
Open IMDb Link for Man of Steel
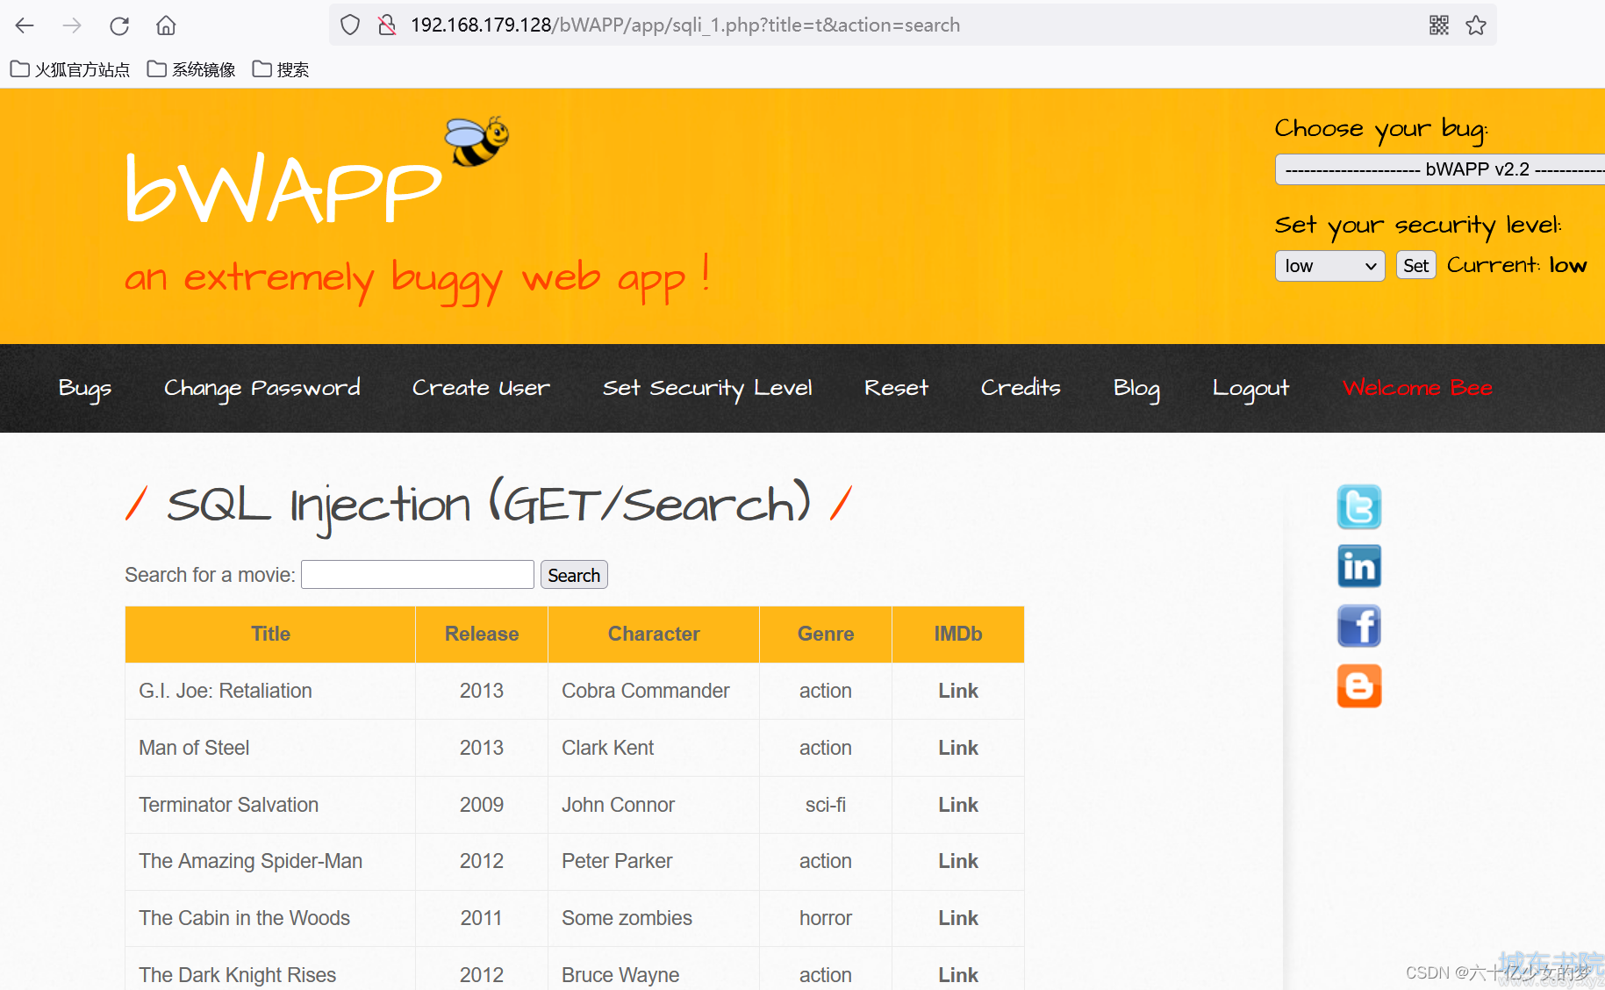[958, 749]
